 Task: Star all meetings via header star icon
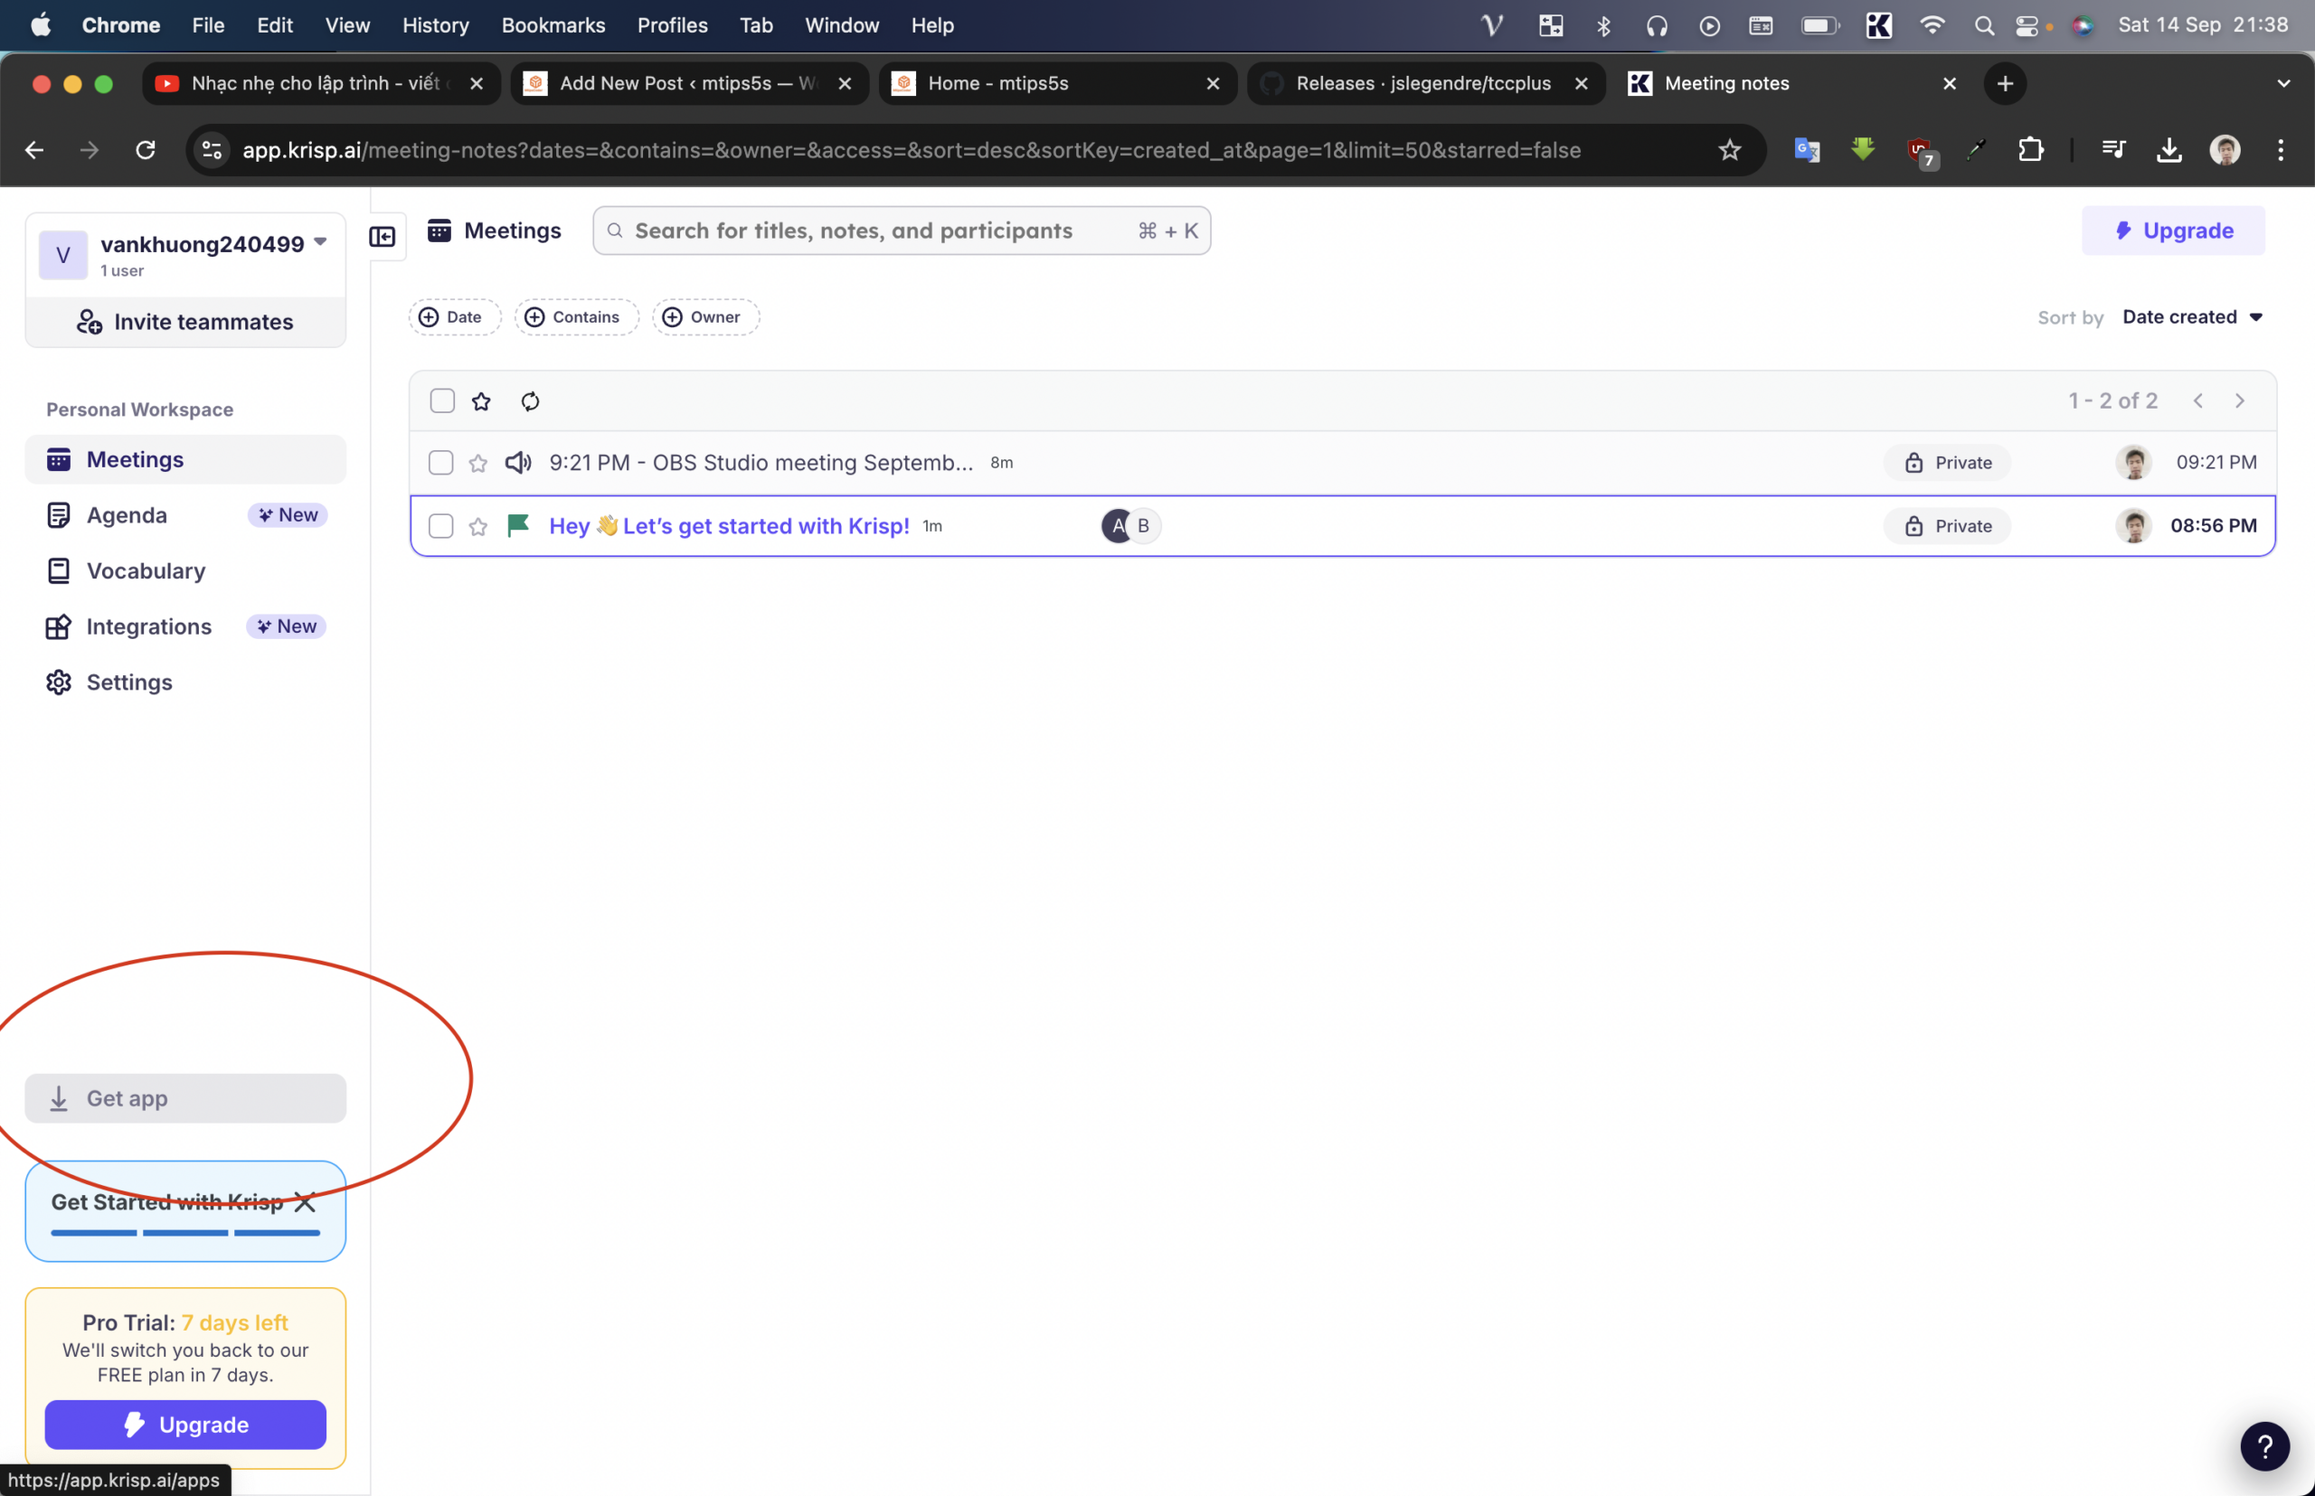point(481,401)
